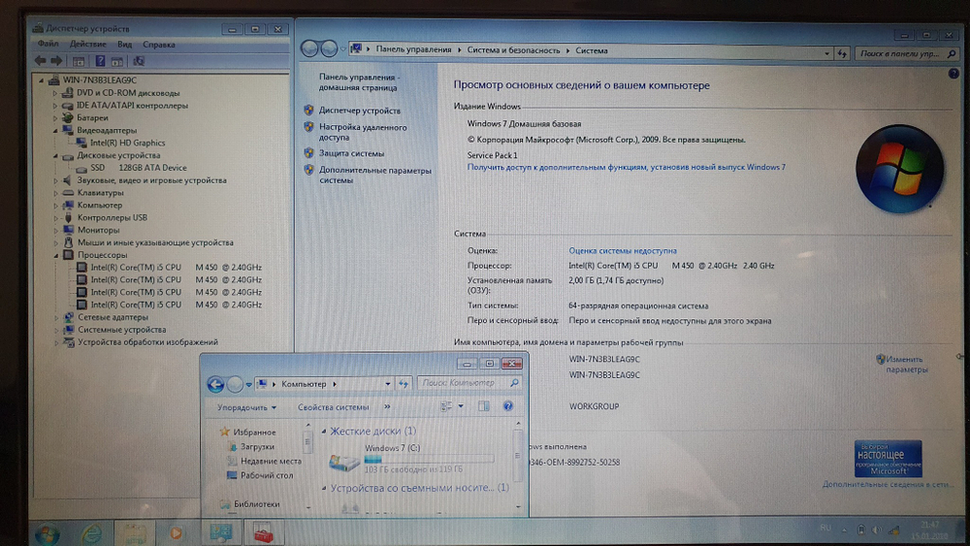Screen dimensions: 970x546
Task: Click change view icon in Computer window
Action: pyautogui.click(x=446, y=406)
